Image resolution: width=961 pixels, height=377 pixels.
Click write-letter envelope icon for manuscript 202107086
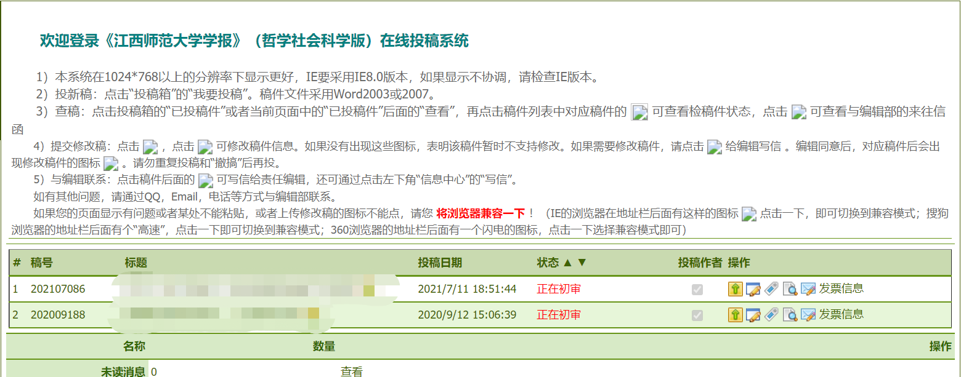[x=808, y=289]
